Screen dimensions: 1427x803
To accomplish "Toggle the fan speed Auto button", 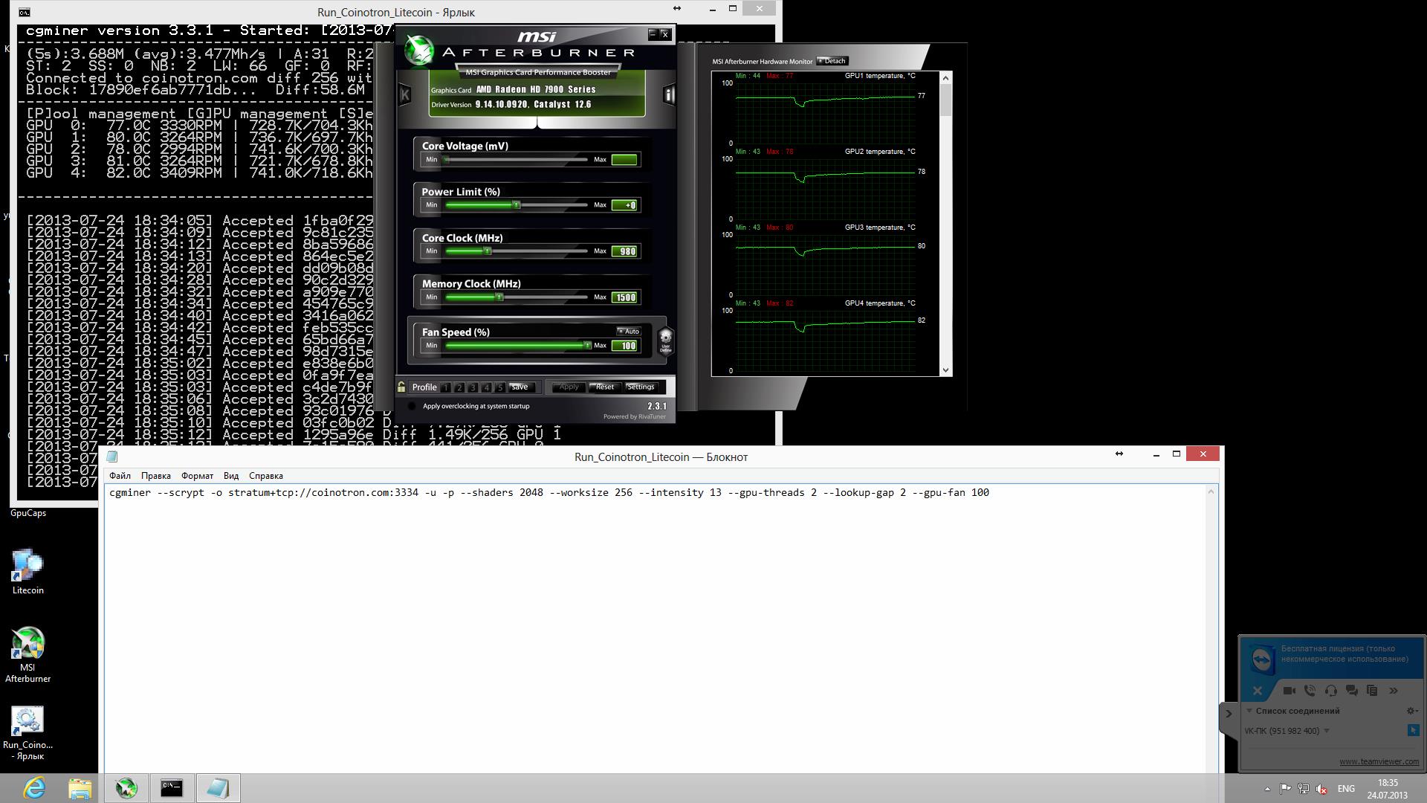I will pos(629,331).
